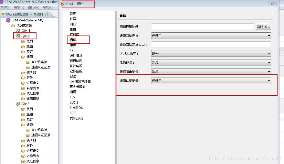284x164 pixels.
Task: Click the MQ 资源管理器 navigator tab icon
Action: pyautogui.click(x=3, y=14)
